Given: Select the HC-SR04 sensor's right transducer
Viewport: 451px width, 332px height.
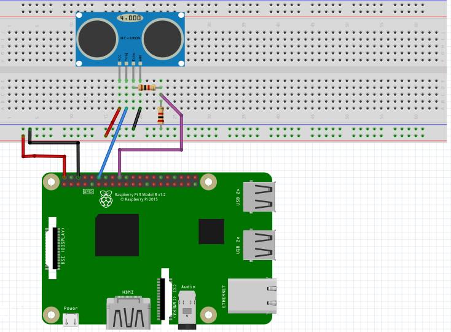Looking at the screenshot, I should 163,39.
